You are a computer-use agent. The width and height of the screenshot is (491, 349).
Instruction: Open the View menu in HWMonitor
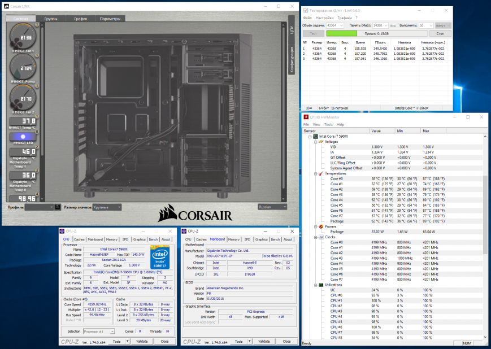pos(316,124)
